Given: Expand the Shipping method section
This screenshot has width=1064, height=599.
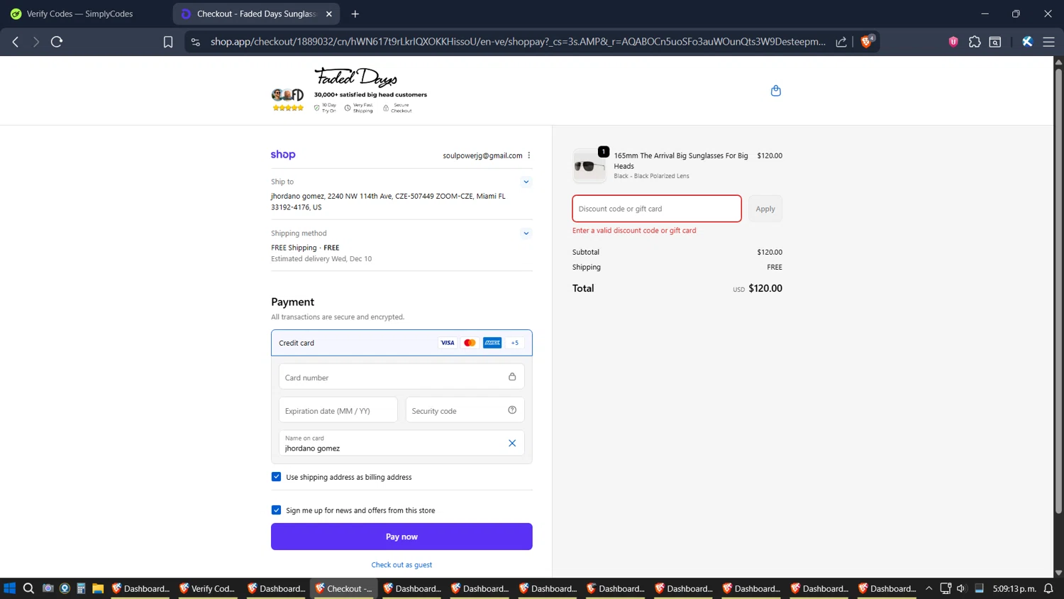Looking at the screenshot, I should click(x=526, y=233).
